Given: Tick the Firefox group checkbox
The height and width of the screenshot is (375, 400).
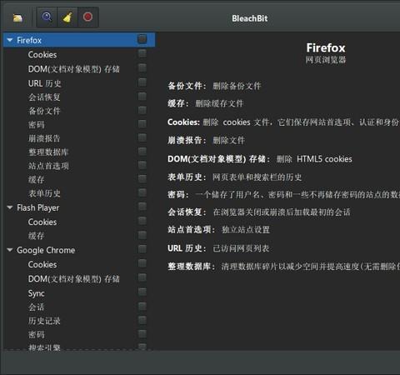Looking at the screenshot, I should tap(142, 39).
